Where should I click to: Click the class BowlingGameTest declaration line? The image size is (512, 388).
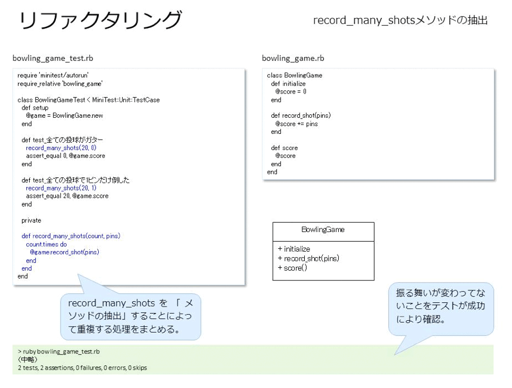[89, 100]
